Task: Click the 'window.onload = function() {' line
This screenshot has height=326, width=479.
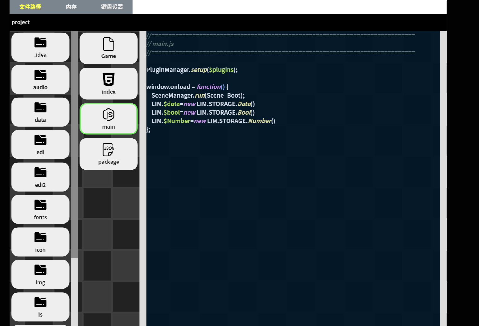Action: pyautogui.click(x=187, y=87)
